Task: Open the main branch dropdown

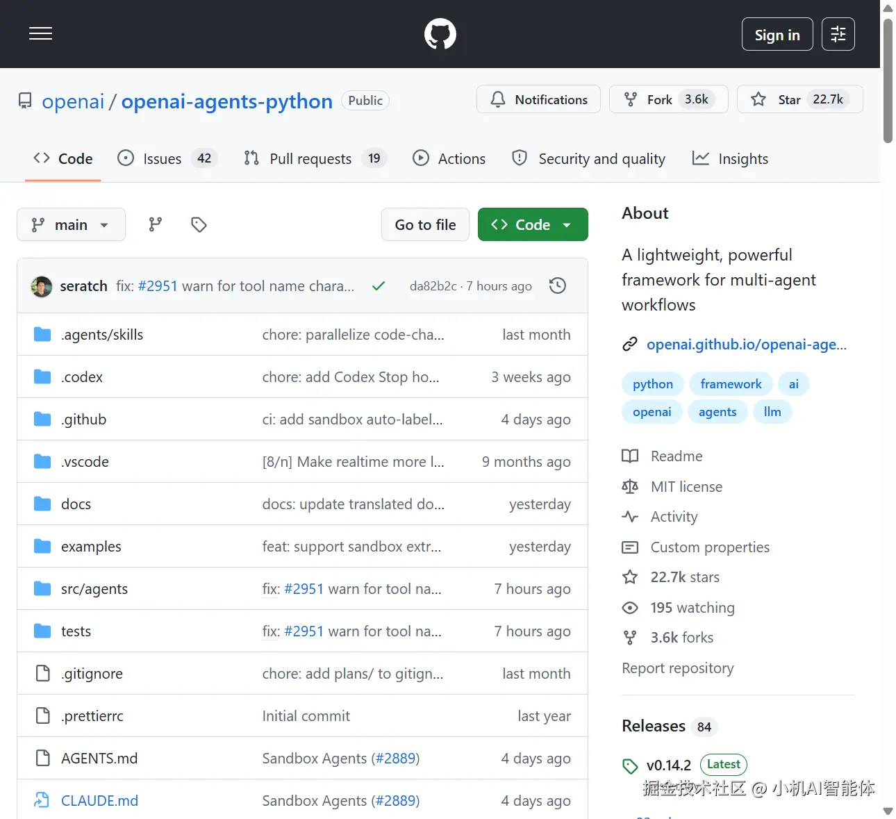Action: 71,224
